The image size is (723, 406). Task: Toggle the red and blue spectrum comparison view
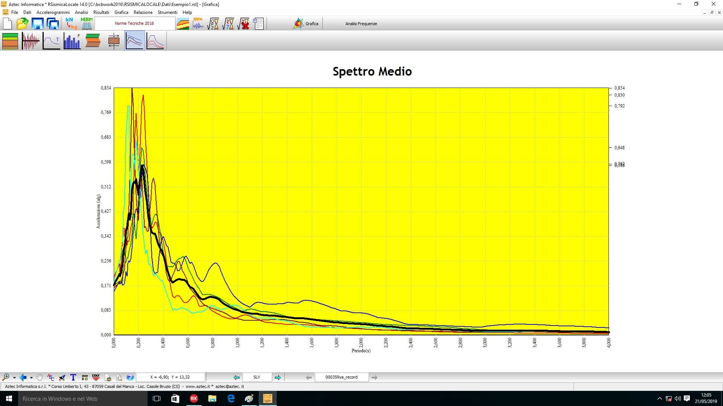[x=155, y=41]
